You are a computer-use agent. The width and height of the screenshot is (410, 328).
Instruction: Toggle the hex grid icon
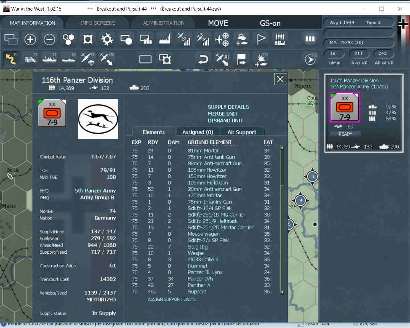(69, 39)
